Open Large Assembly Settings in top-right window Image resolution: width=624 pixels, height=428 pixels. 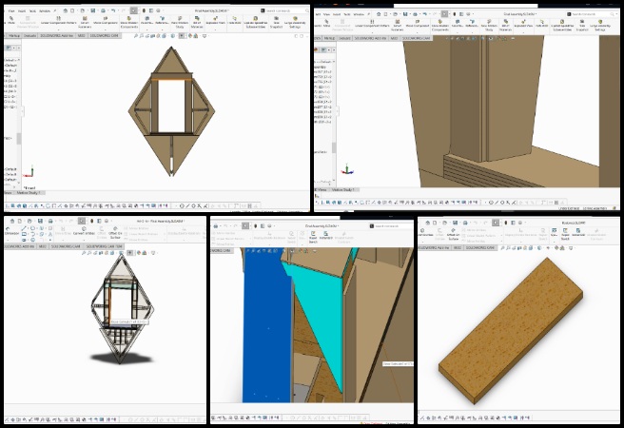pos(600,26)
